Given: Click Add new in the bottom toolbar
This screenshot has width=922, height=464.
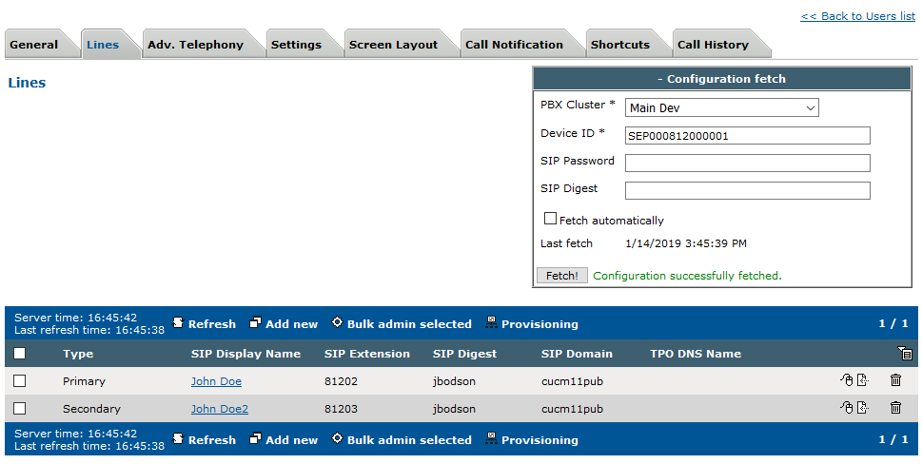Looking at the screenshot, I should [284, 439].
